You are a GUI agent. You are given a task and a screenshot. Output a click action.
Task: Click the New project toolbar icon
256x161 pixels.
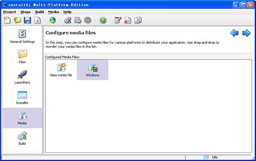(7, 20)
